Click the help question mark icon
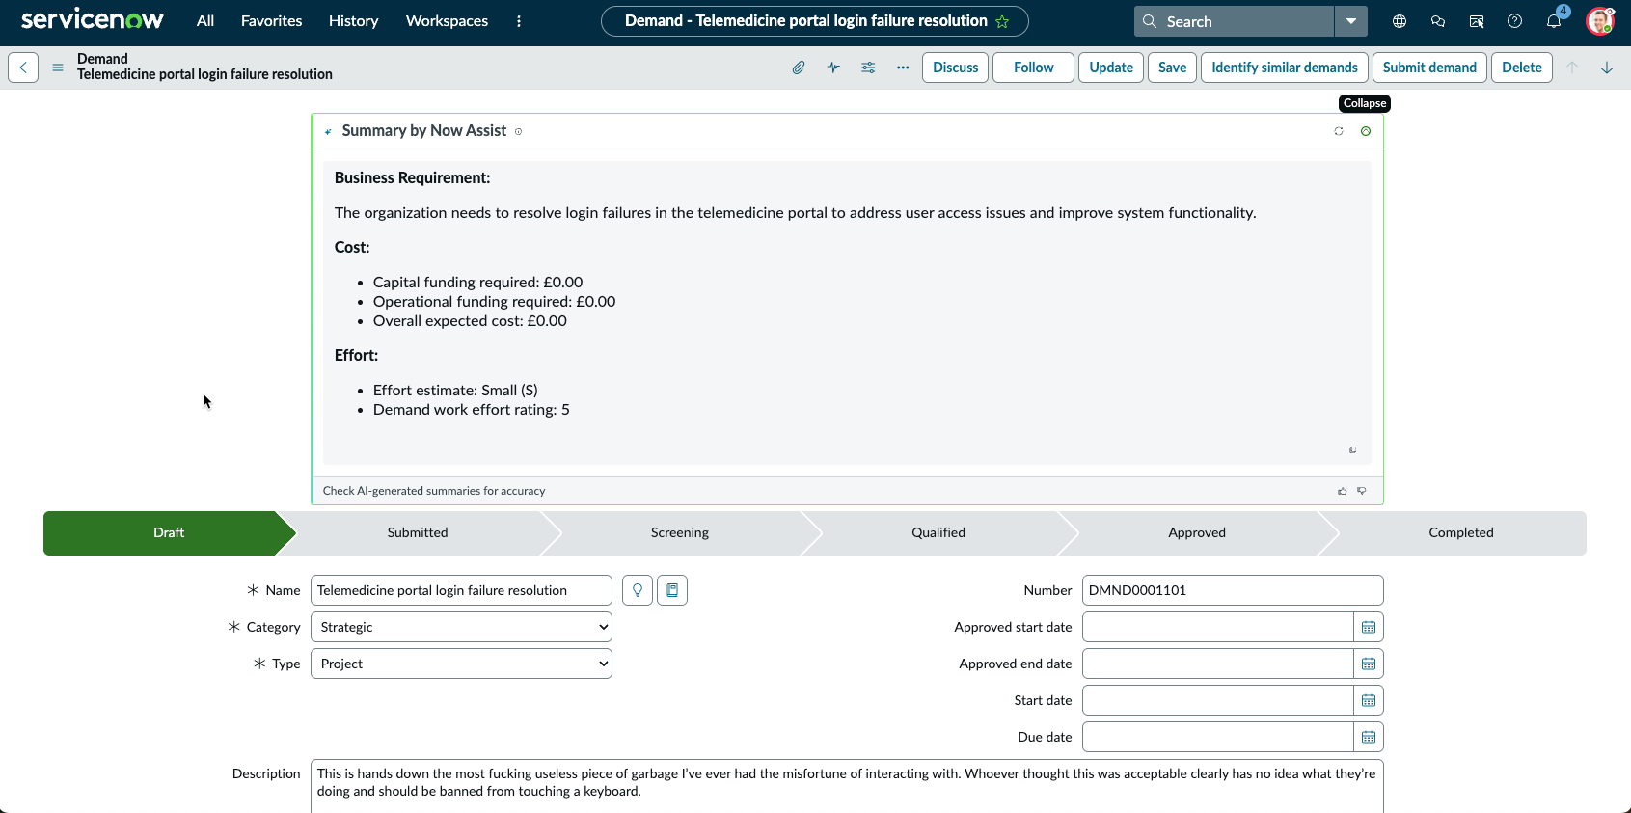Viewport: 1631px width, 813px height. click(x=1515, y=21)
